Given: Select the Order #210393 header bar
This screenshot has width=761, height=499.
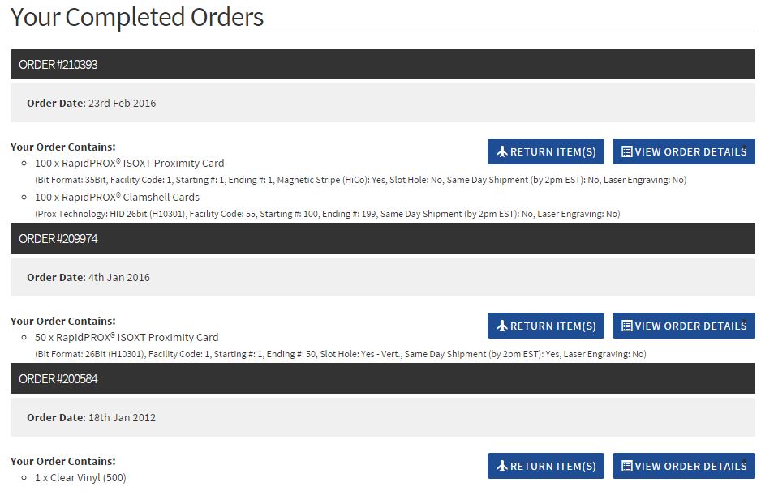Looking at the screenshot, I should click(383, 64).
